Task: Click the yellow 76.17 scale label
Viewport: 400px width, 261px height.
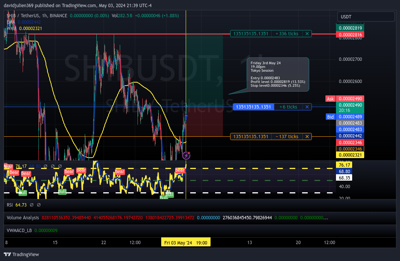Action: (x=344, y=165)
